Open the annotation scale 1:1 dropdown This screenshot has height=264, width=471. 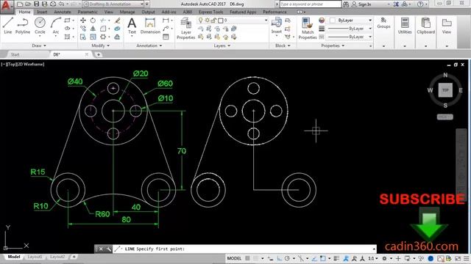pos(373,258)
